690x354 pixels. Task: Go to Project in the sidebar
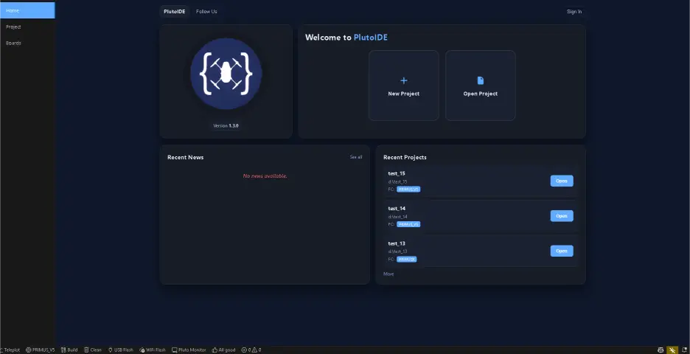click(13, 27)
